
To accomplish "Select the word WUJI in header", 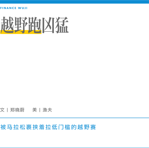I will [22, 8].
